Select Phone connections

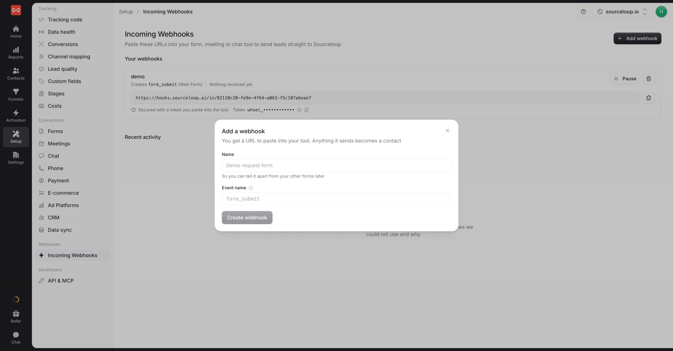(72, 168)
